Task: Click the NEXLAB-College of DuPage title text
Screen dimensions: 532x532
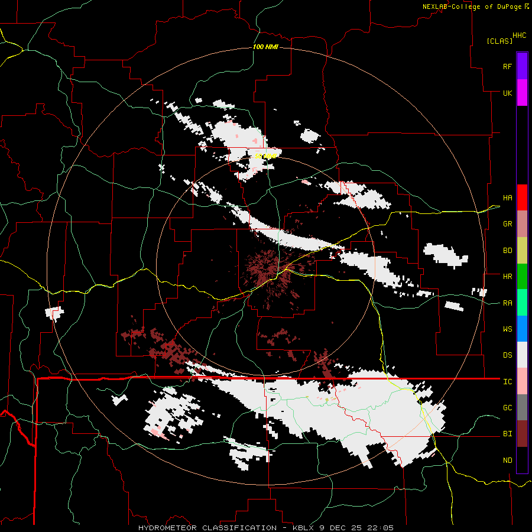Action: [x=473, y=7]
